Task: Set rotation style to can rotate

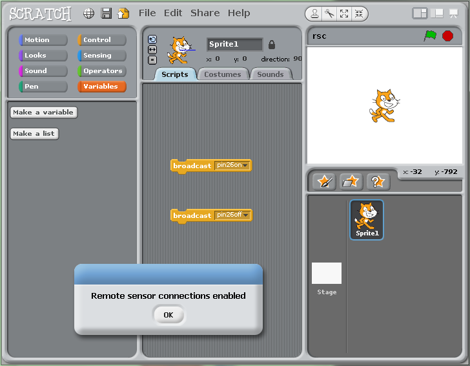Action: tap(152, 39)
